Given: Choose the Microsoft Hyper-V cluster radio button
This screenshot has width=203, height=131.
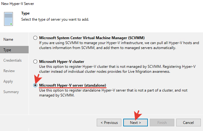Looking at the screenshot, I should pyautogui.click(x=35, y=62).
